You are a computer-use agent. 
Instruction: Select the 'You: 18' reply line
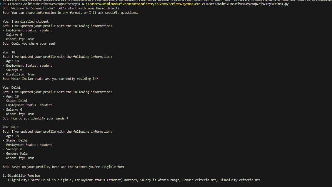[x=9, y=53]
